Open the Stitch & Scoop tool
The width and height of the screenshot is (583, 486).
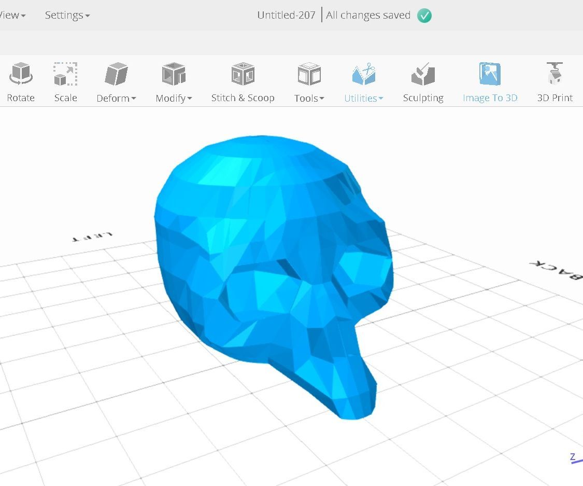click(x=243, y=80)
